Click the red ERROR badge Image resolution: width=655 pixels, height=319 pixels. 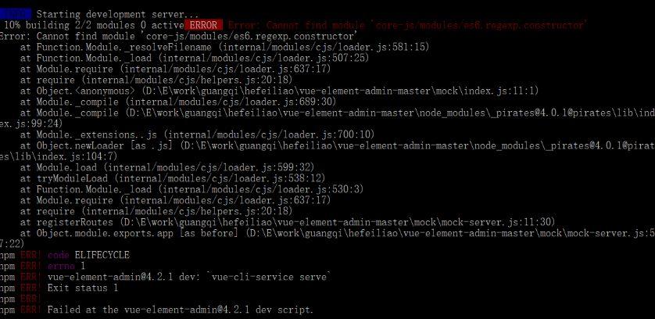point(203,25)
